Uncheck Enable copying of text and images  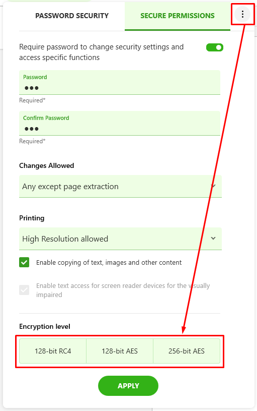24,262
